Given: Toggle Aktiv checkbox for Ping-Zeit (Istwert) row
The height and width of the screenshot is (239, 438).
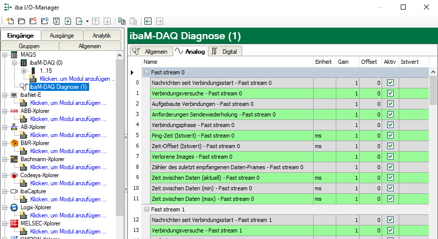Looking at the screenshot, I should click(x=390, y=136).
